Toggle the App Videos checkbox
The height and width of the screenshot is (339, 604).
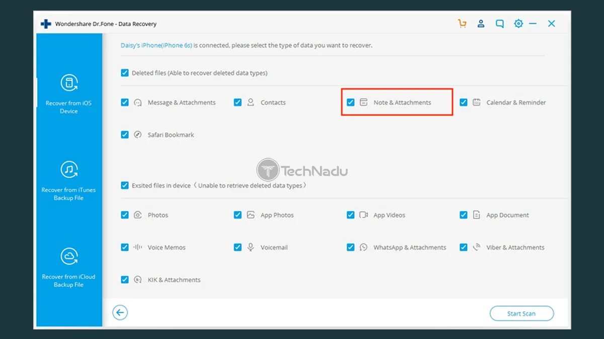(350, 215)
